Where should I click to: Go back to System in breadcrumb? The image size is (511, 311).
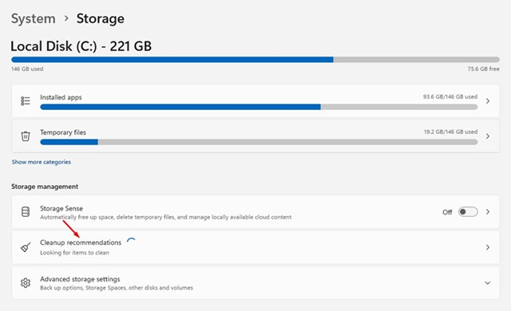(34, 18)
